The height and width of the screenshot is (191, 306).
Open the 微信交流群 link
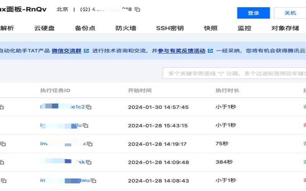67,51
